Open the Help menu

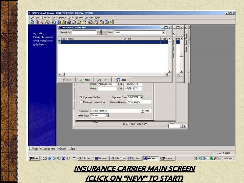pos(98,17)
